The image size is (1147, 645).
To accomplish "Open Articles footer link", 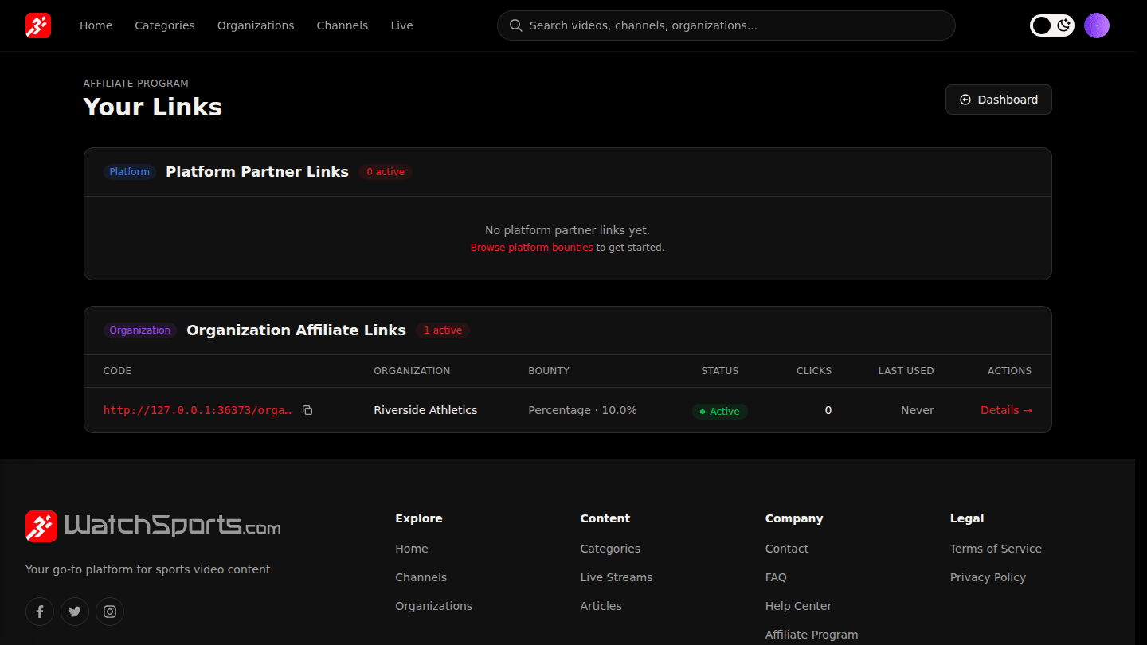I will 601,606.
